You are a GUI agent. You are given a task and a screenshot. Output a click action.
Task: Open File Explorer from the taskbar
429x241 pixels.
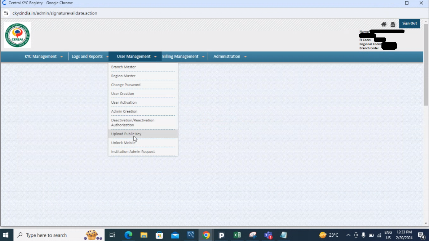click(144, 235)
